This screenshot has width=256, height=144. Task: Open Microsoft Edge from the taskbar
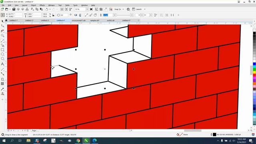click(x=95, y=140)
